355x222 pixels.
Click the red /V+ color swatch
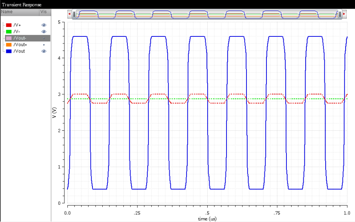[x=9, y=25]
